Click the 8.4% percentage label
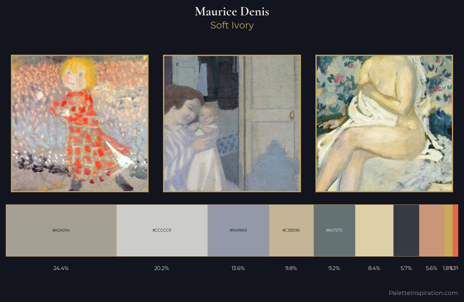This screenshot has width=464, height=302. [374, 268]
